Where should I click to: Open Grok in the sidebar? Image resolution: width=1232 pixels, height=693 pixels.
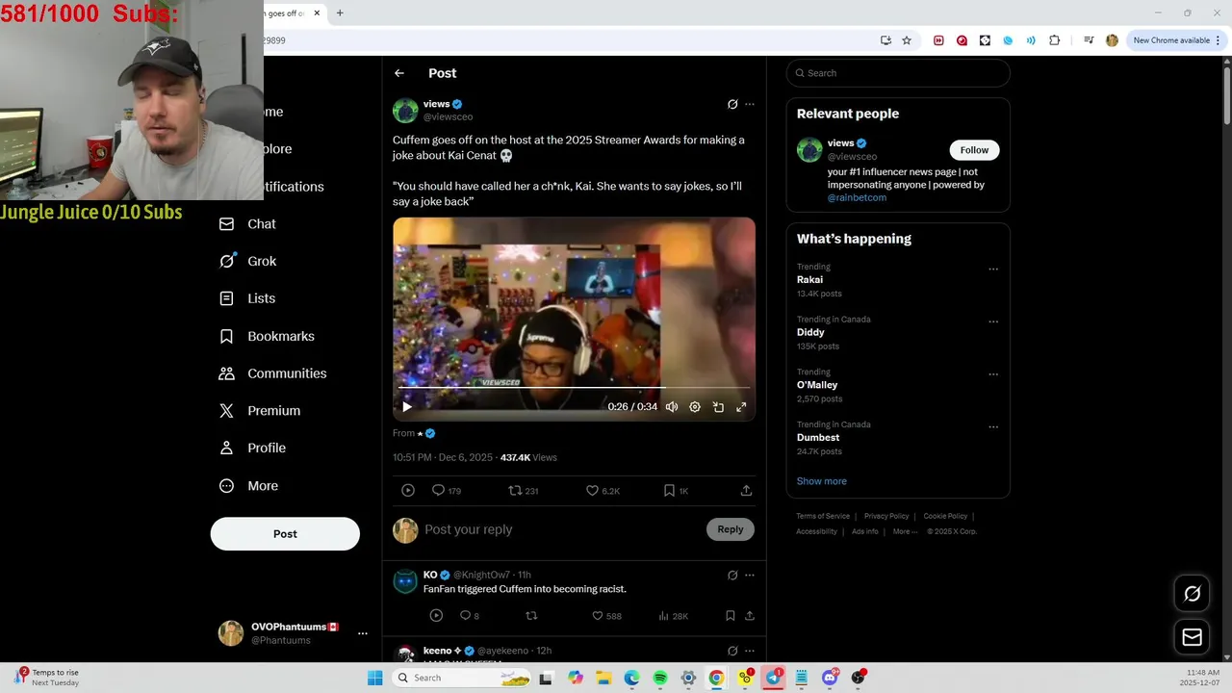(247, 261)
